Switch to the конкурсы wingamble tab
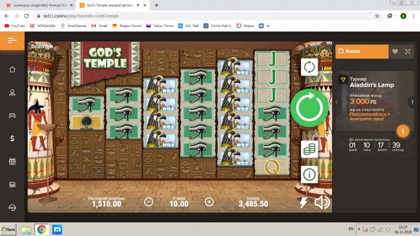The width and height of the screenshot is (420, 236). [37, 5]
